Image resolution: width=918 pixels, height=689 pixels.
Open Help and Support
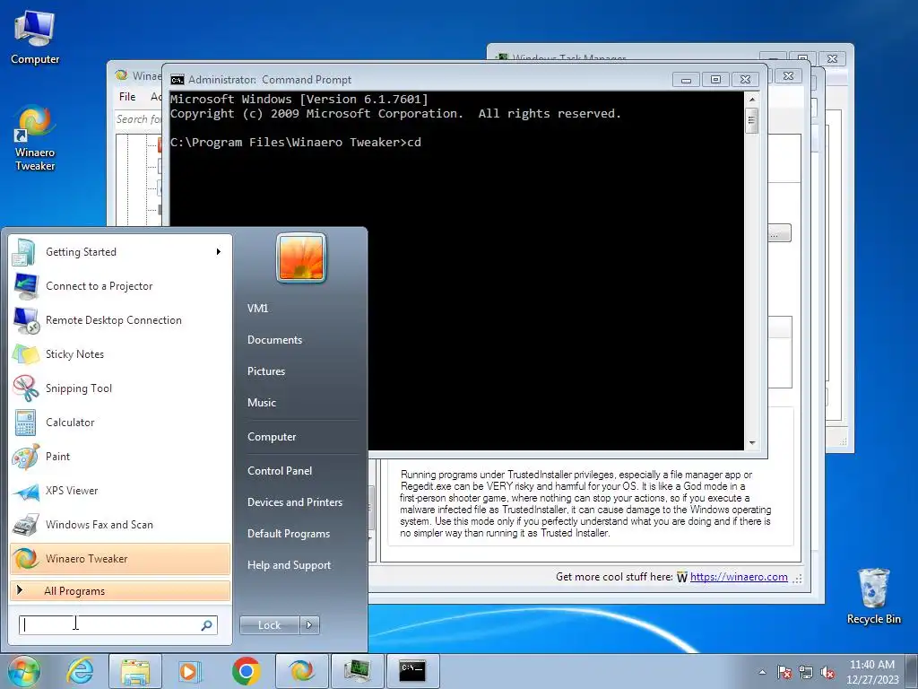click(x=290, y=565)
